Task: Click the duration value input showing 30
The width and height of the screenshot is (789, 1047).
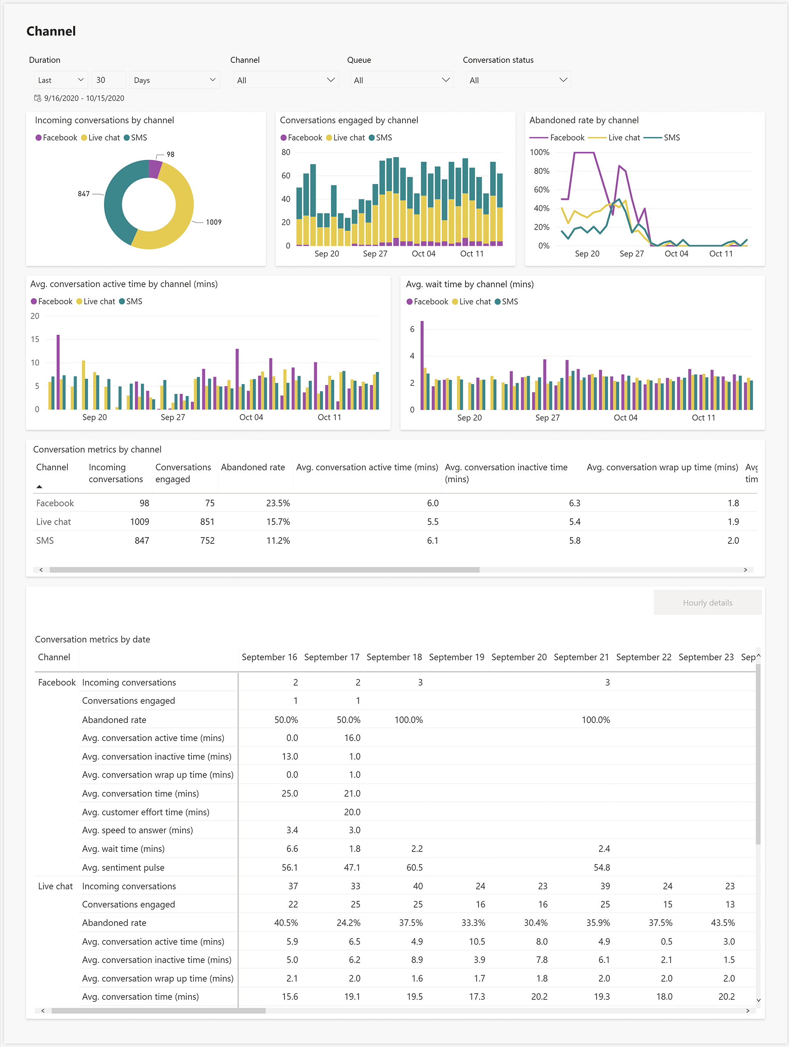Action: pos(108,80)
